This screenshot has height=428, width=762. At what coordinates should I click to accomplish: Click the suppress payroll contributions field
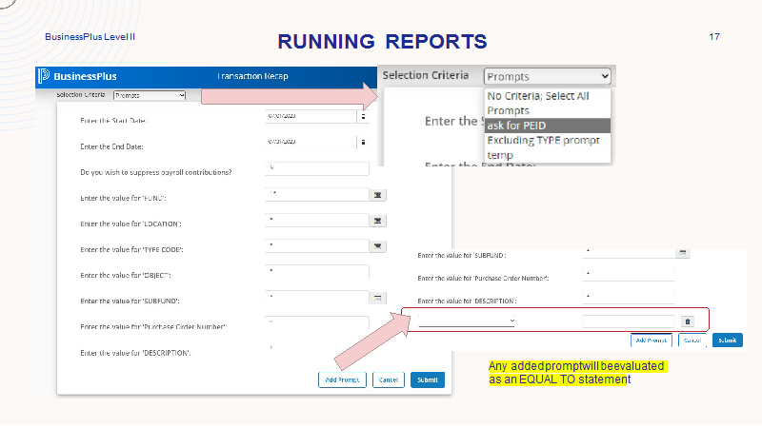(317, 168)
